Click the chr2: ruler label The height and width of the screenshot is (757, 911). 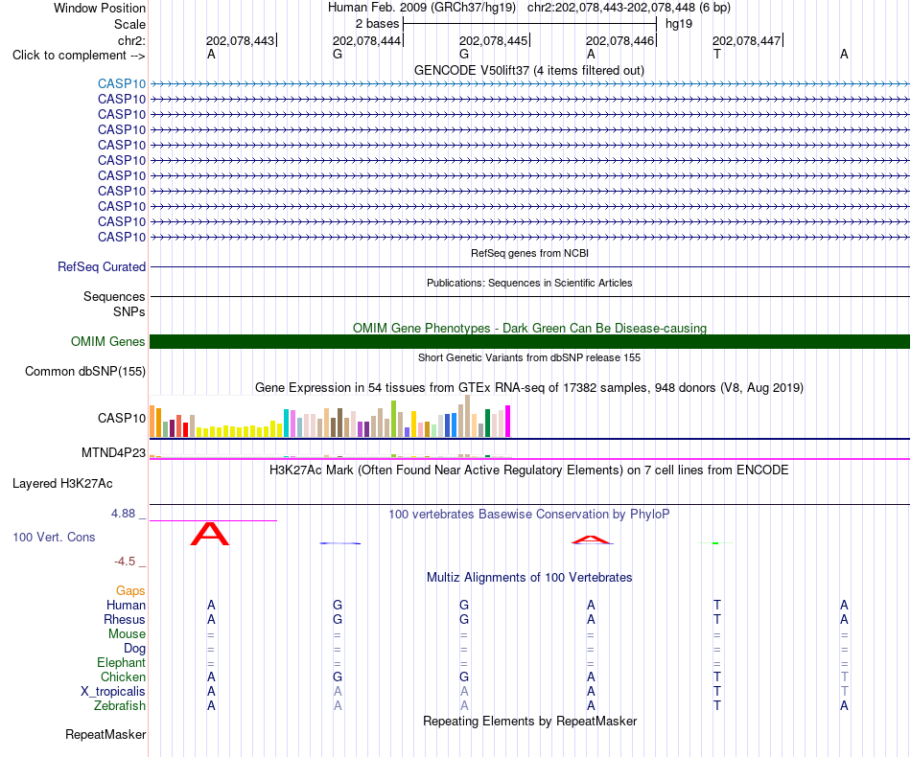131,40
